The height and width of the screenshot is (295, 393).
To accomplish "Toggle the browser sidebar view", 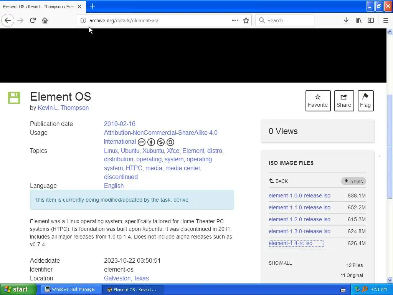I will 371,20.
